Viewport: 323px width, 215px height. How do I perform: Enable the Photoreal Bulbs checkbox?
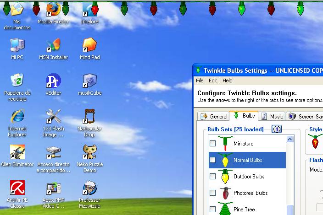point(212,193)
